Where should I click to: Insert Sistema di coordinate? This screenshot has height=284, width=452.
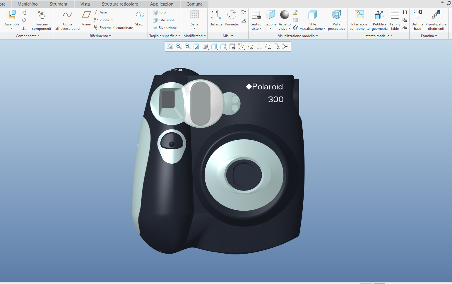(113, 28)
